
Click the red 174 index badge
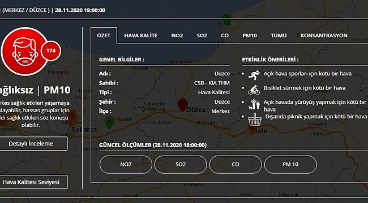51,51
